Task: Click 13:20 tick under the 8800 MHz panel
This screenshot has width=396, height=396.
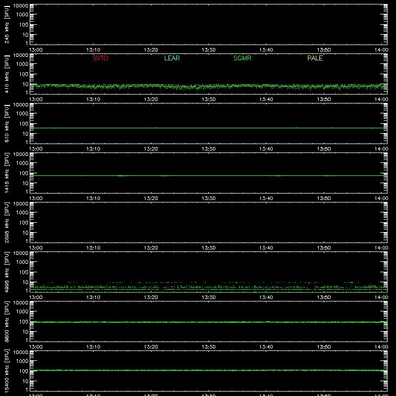Action: click(151, 347)
